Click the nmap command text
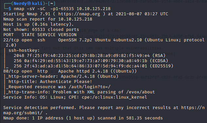The height and width of the screenshot is (123, 207). (x=62, y=9)
